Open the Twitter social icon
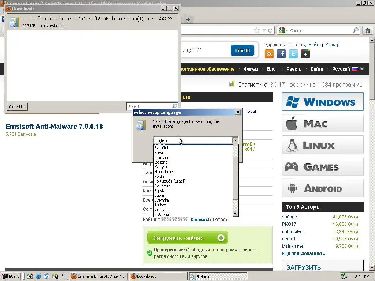This screenshot has width=375, height=281. point(293,54)
